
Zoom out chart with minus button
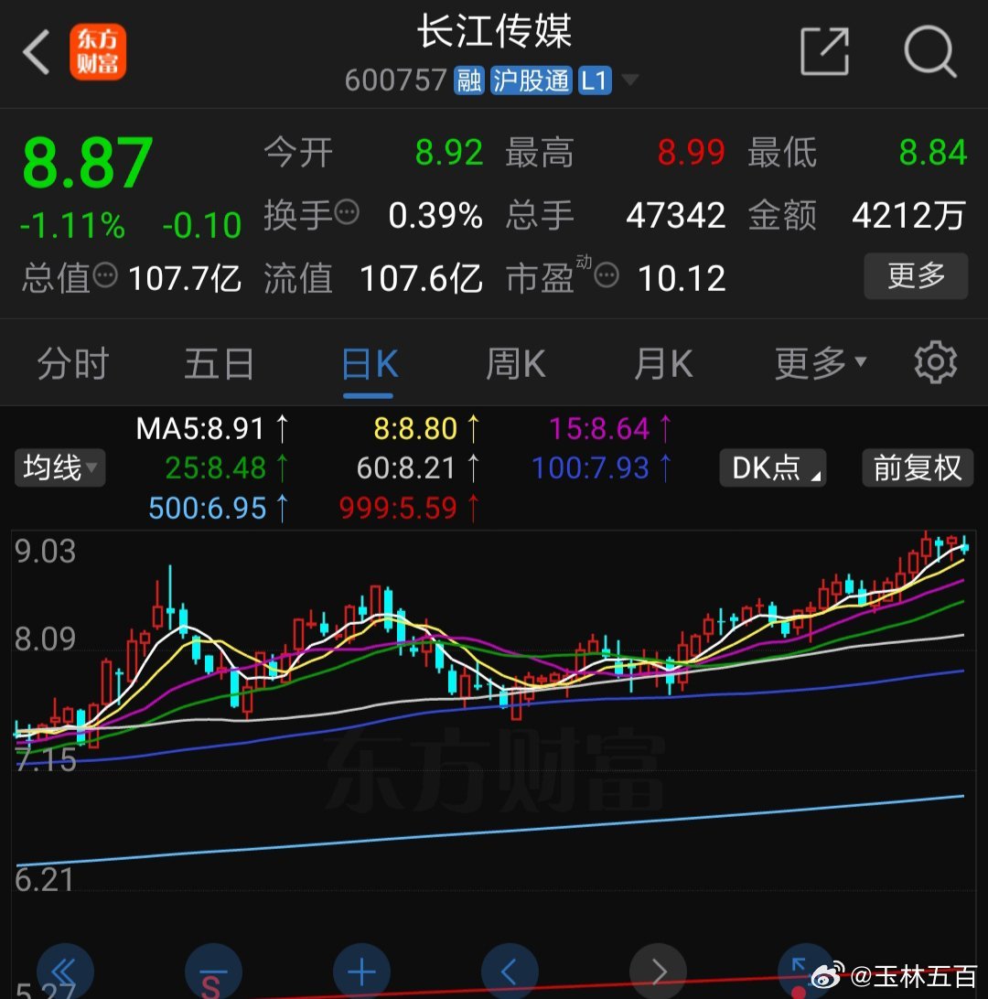(x=213, y=973)
